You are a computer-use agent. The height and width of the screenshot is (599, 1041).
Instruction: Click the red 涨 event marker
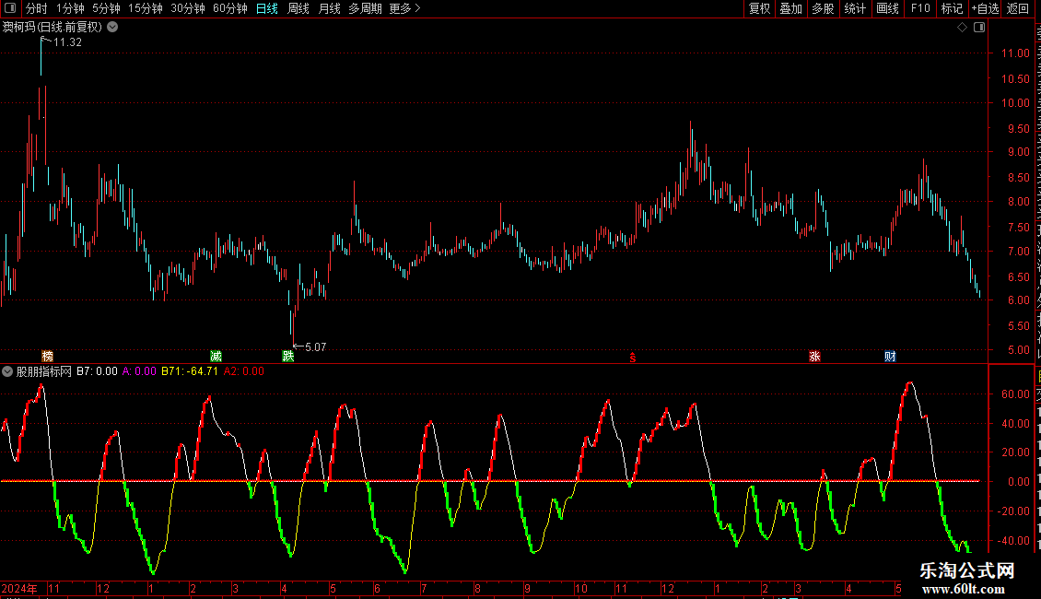coord(814,357)
